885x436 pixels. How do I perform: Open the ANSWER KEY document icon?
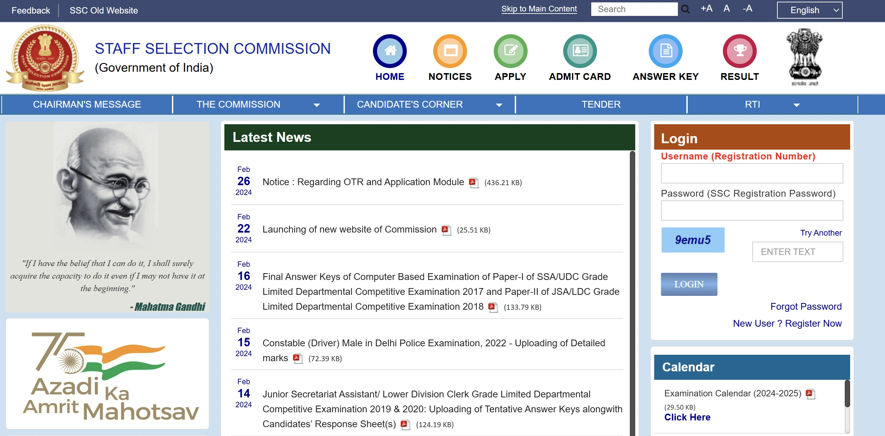click(x=665, y=51)
